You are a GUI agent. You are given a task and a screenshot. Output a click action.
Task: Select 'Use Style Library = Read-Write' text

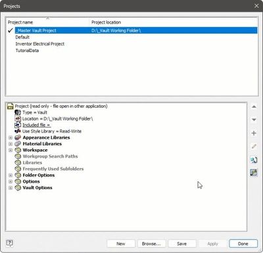(52, 131)
